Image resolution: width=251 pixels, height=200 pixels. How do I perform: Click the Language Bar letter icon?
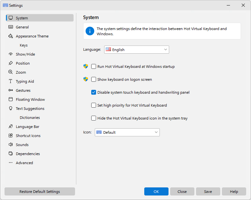tap(11, 126)
